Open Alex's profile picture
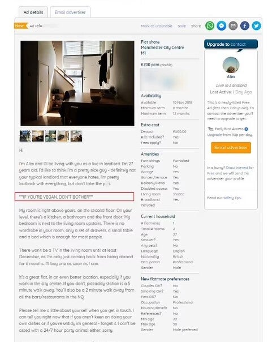Image resolution: width=268 pixels, height=342 pixels. (231, 65)
